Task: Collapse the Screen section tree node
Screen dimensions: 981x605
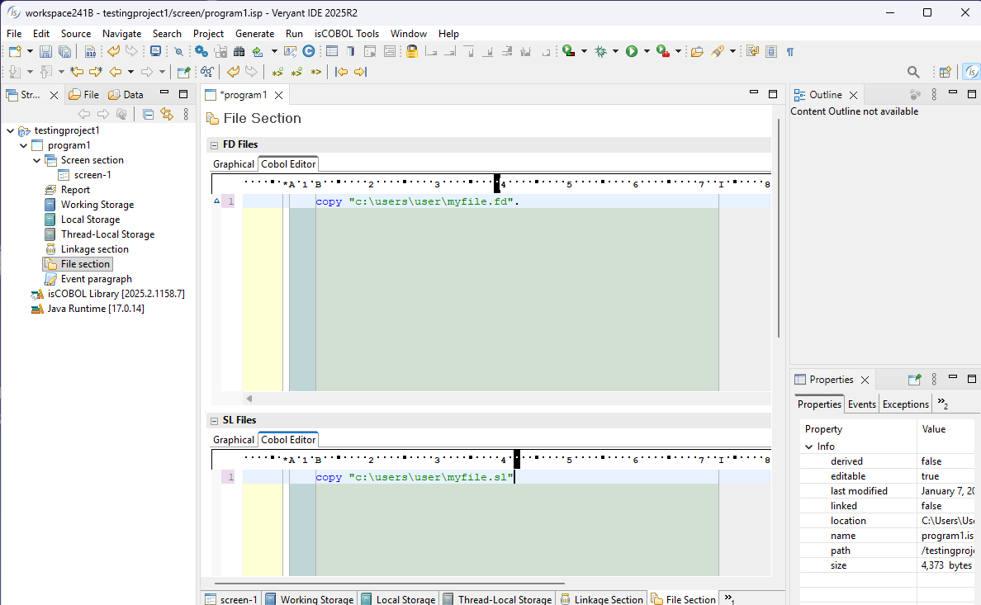Action: pyautogui.click(x=37, y=160)
